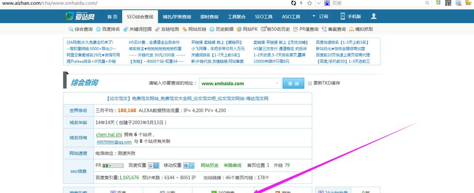Open the 45678960@qq.com email link
Viewport: 474px width, 193px height.
[114, 142]
